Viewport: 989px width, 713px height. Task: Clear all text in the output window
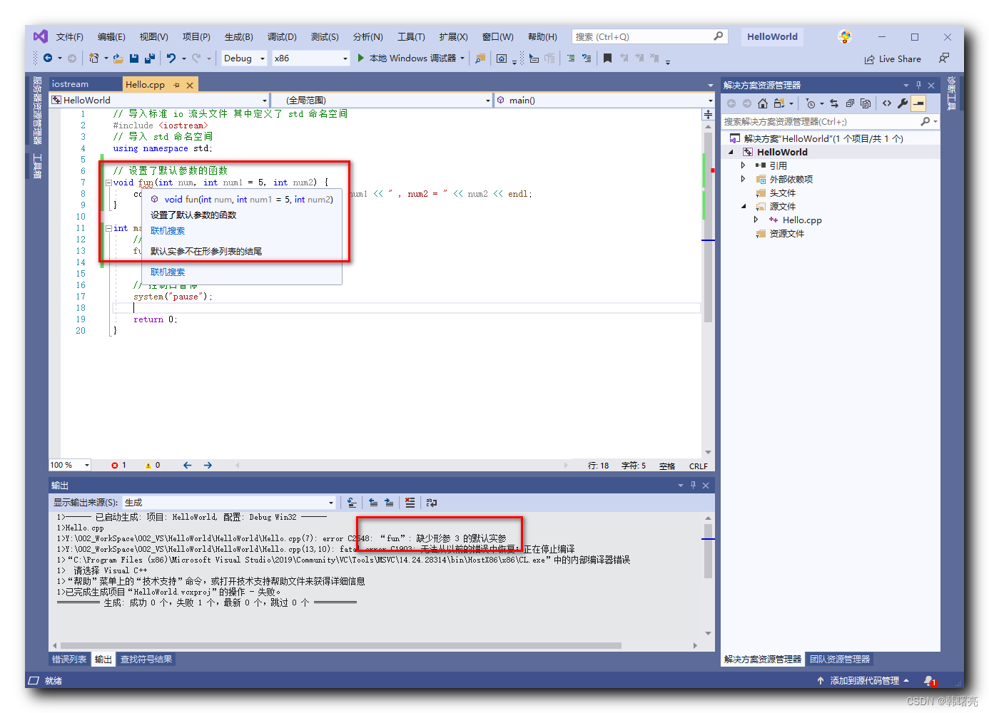(410, 503)
